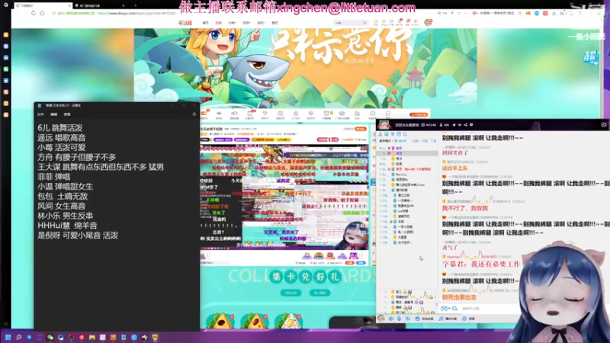Toggle speaker icon in chat bottom toolbar
This screenshot has width=610, height=343.
click(x=391, y=319)
